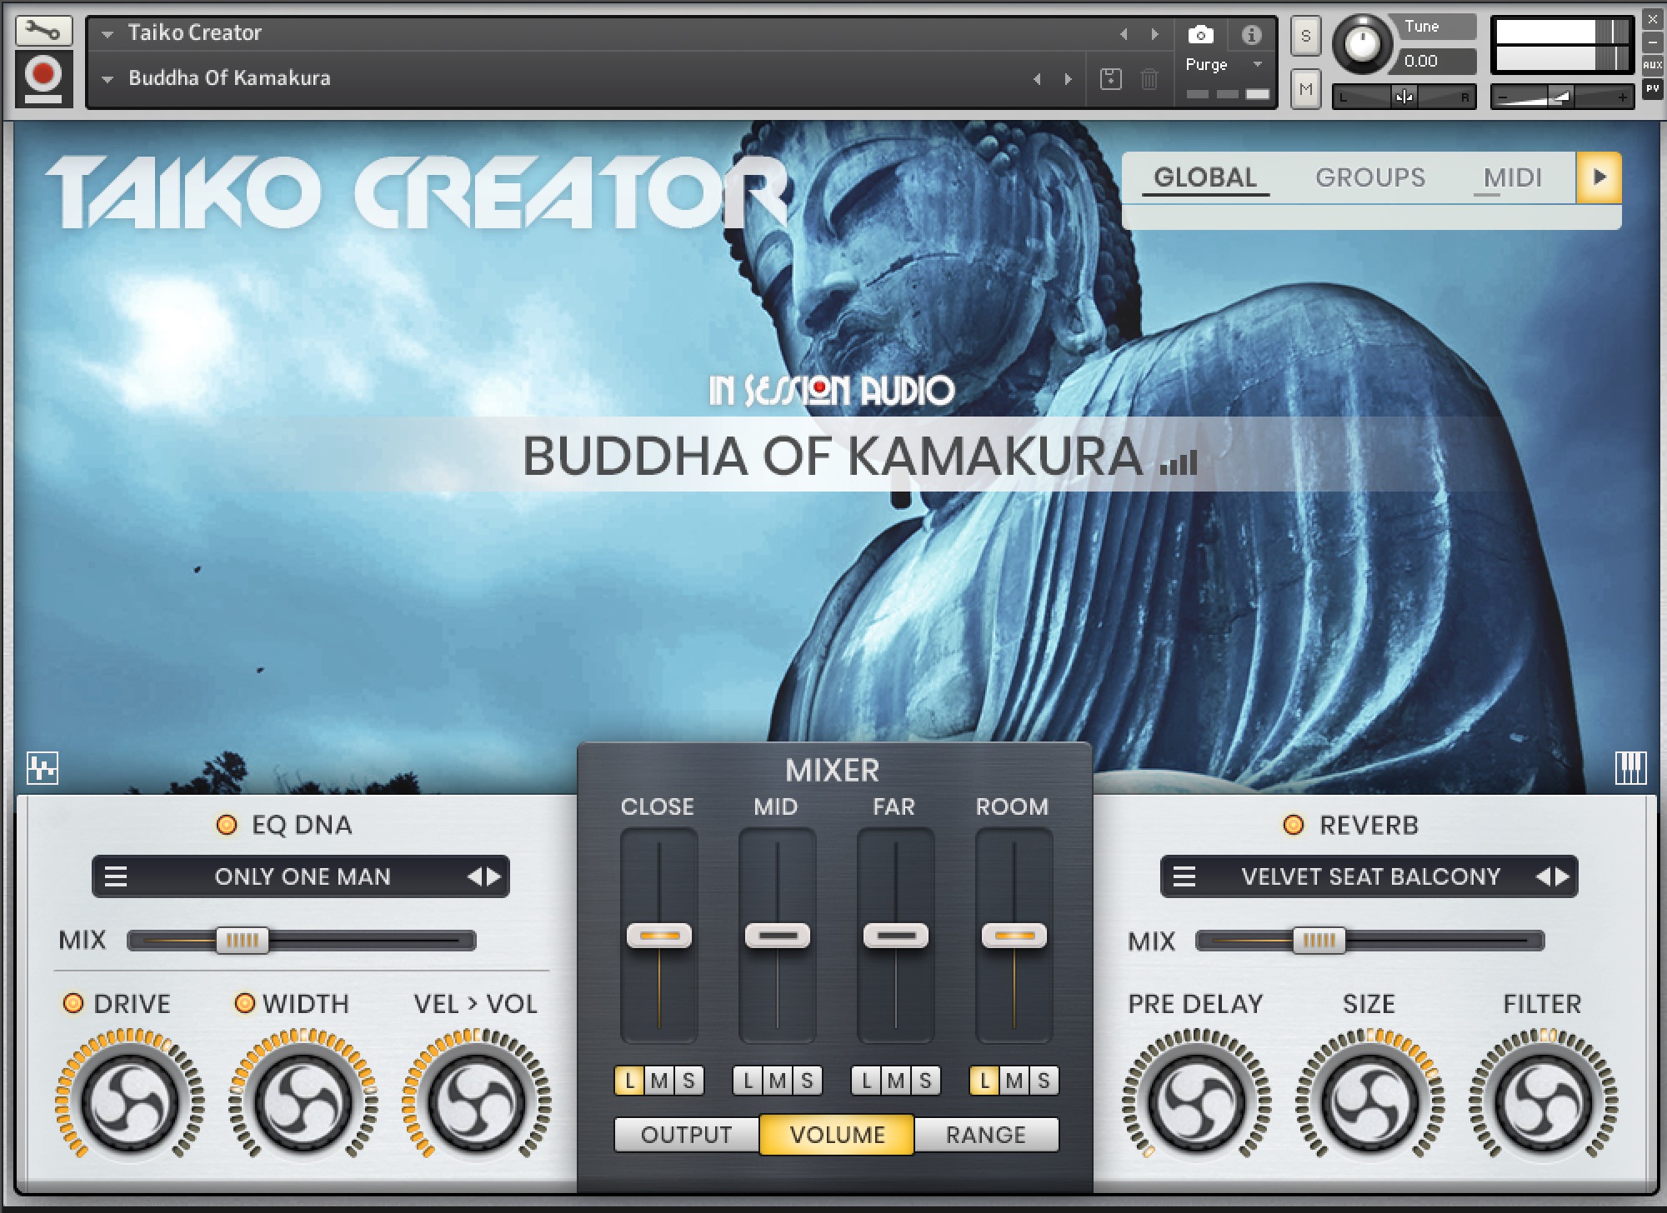Click the Kontakt instrument icon under the wrench
Screen dimensions: 1667x1213
click(43, 78)
